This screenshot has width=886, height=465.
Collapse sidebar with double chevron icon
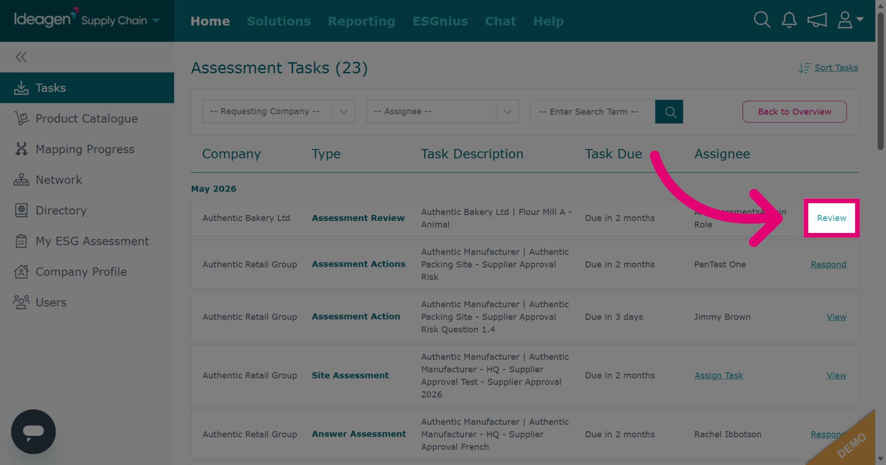21,57
